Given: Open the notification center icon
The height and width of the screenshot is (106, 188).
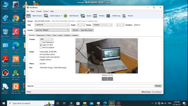Looking at the screenshot, I should (x=184, y=103).
